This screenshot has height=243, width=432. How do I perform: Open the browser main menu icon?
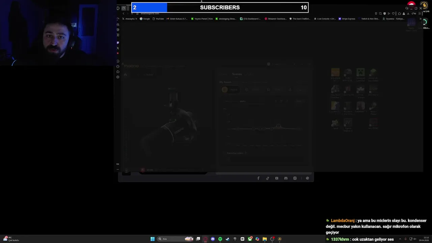point(420,13)
